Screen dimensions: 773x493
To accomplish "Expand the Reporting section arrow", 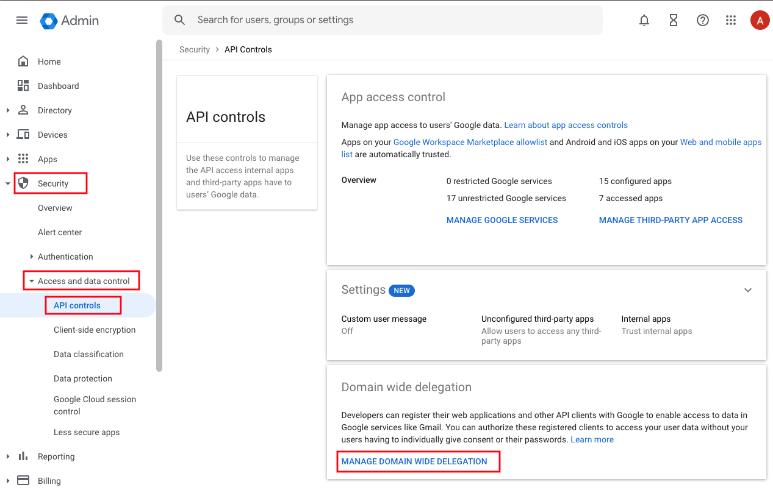I will pyautogui.click(x=8, y=456).
